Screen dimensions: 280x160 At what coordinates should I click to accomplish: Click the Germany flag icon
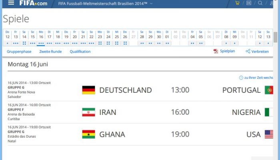pos(88,90)
